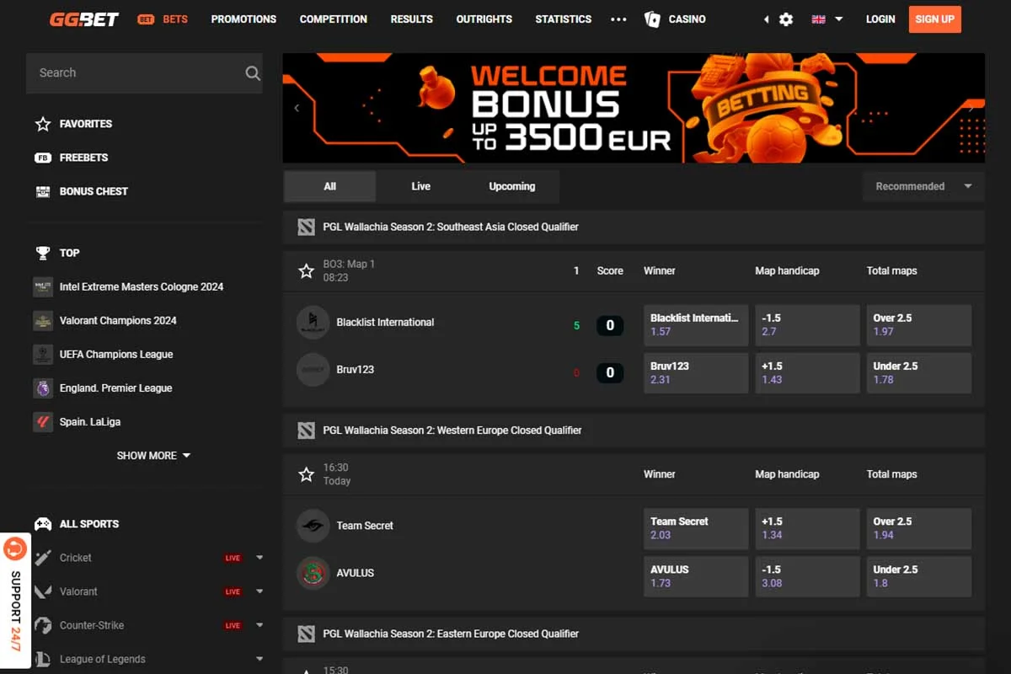The image size is (1011, 674).
Task: Click Bruv123 team logo
Action: click(x=313, y=370)
